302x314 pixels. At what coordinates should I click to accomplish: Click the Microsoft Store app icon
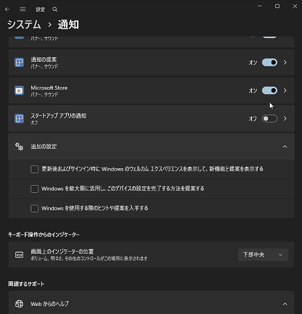19,91
